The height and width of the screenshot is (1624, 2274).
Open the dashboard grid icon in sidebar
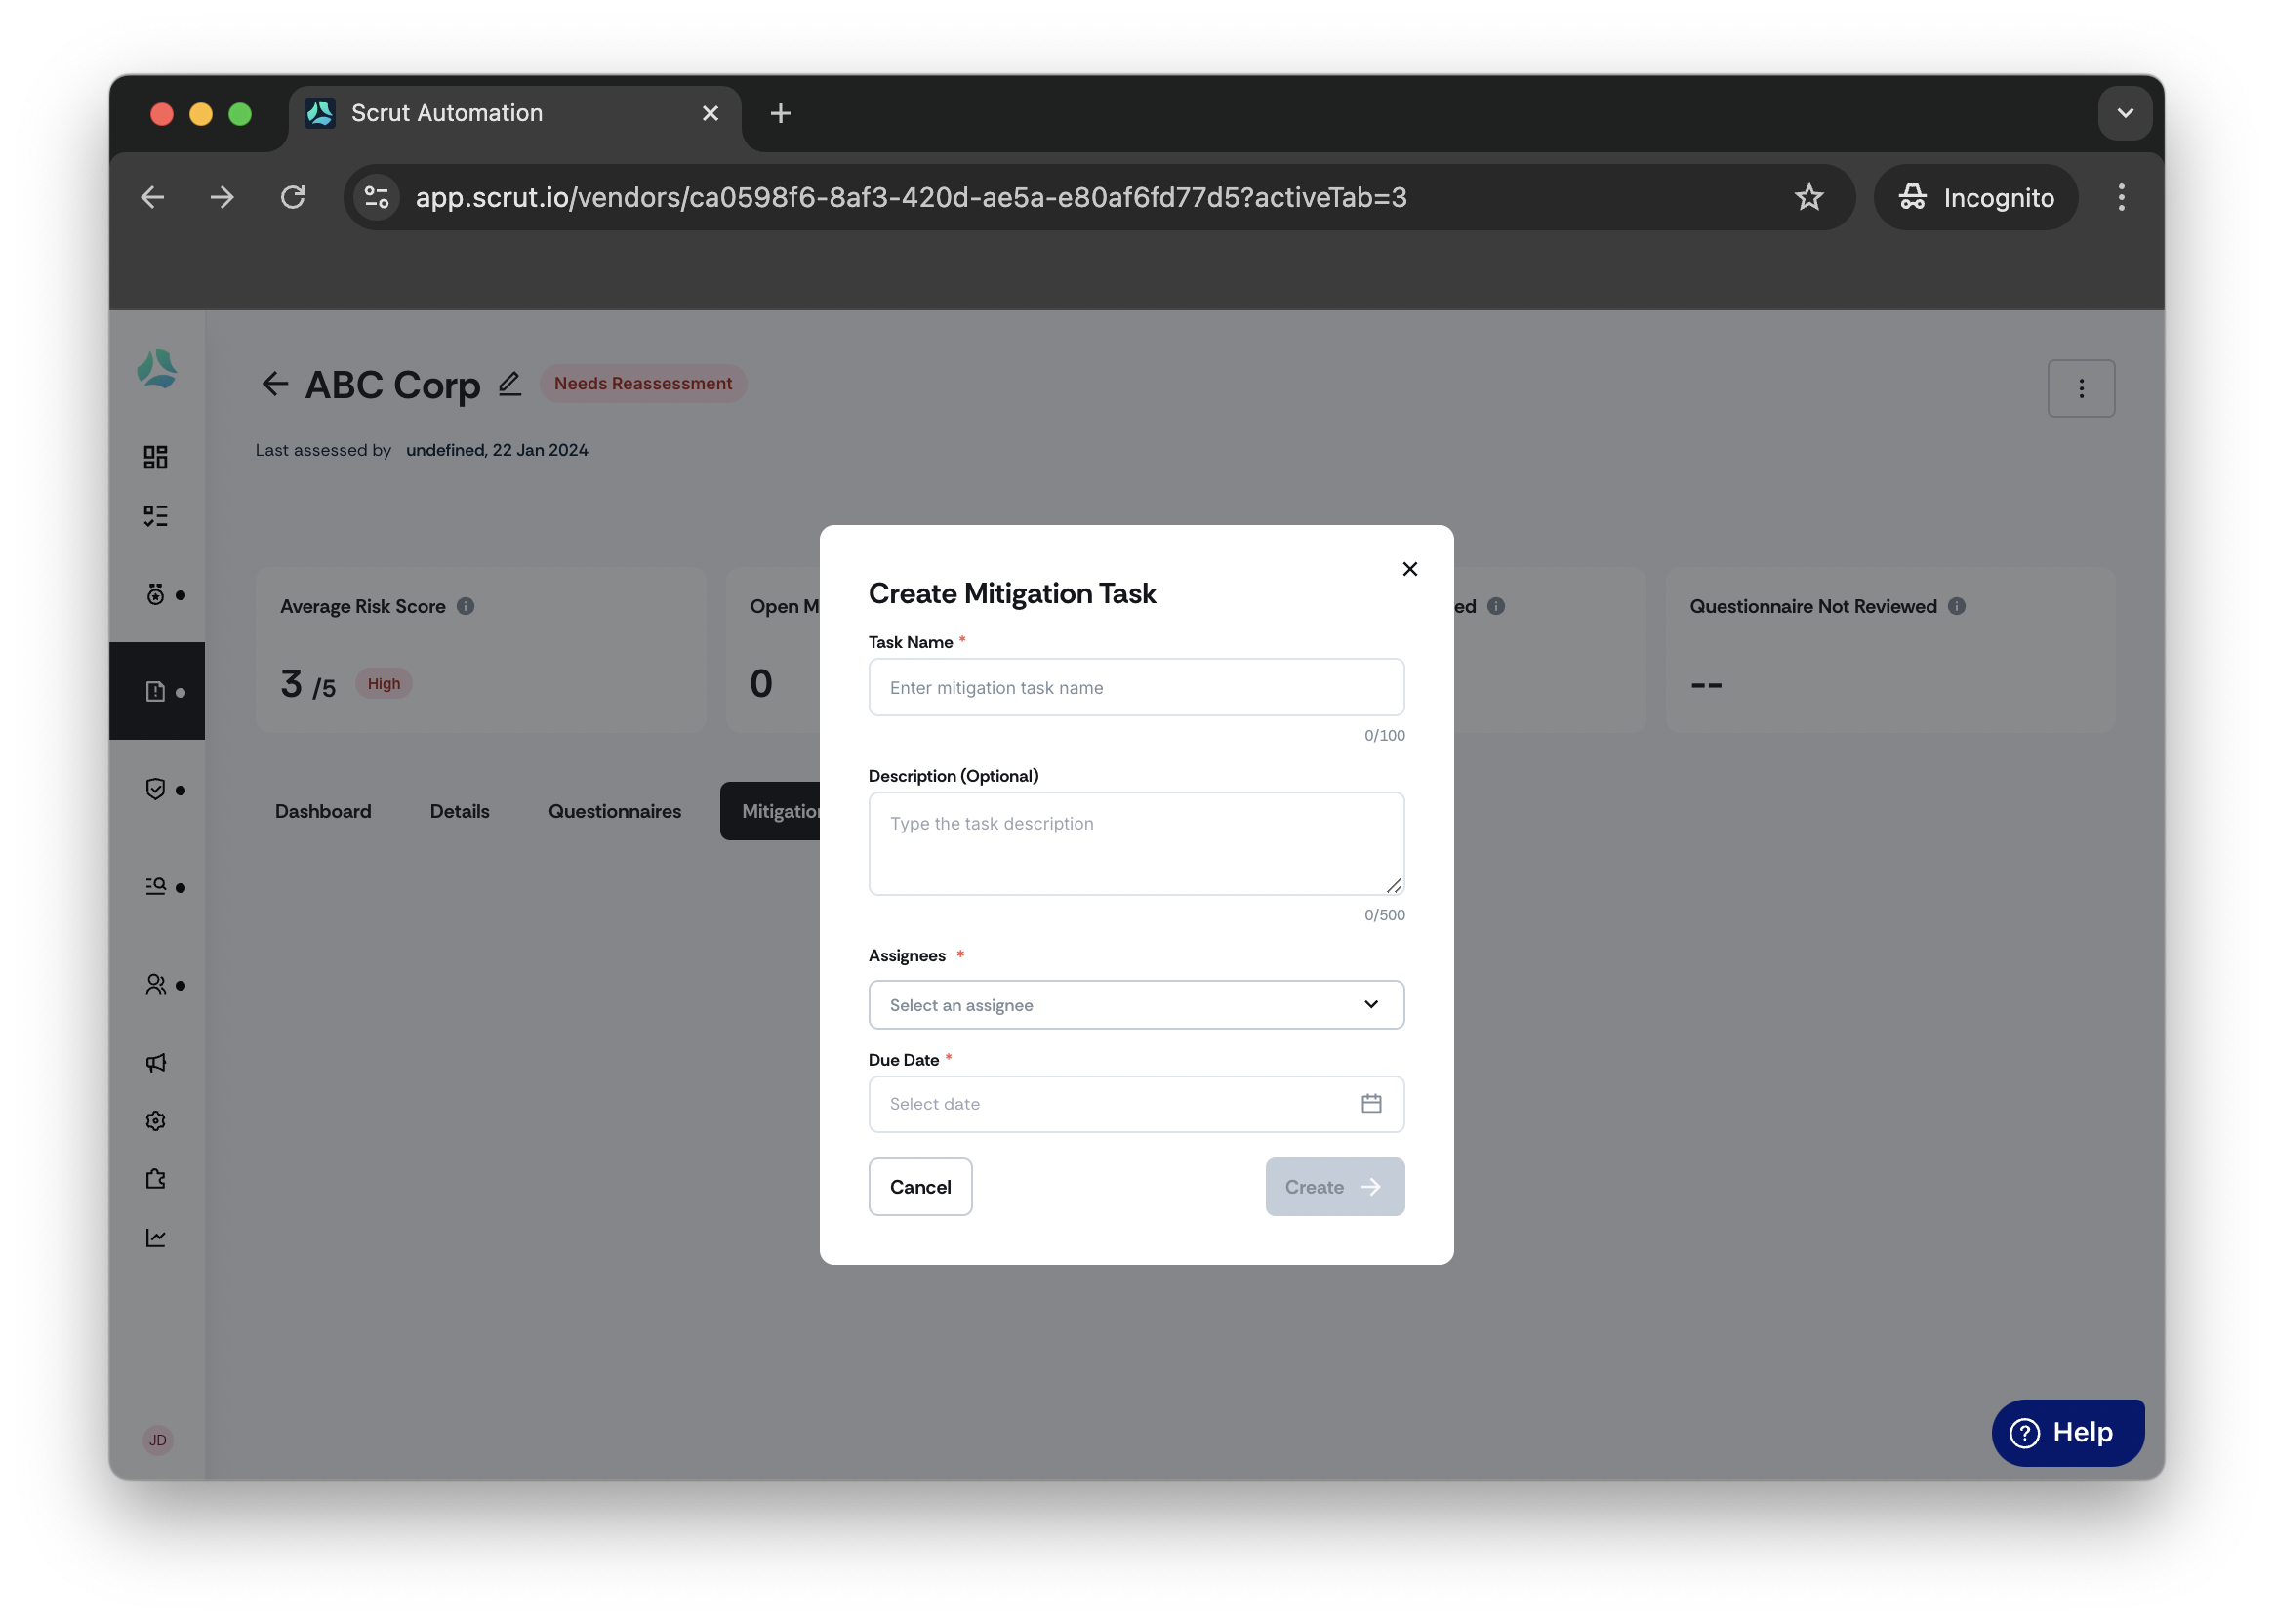pyautogui.click(x=155, y=457)
